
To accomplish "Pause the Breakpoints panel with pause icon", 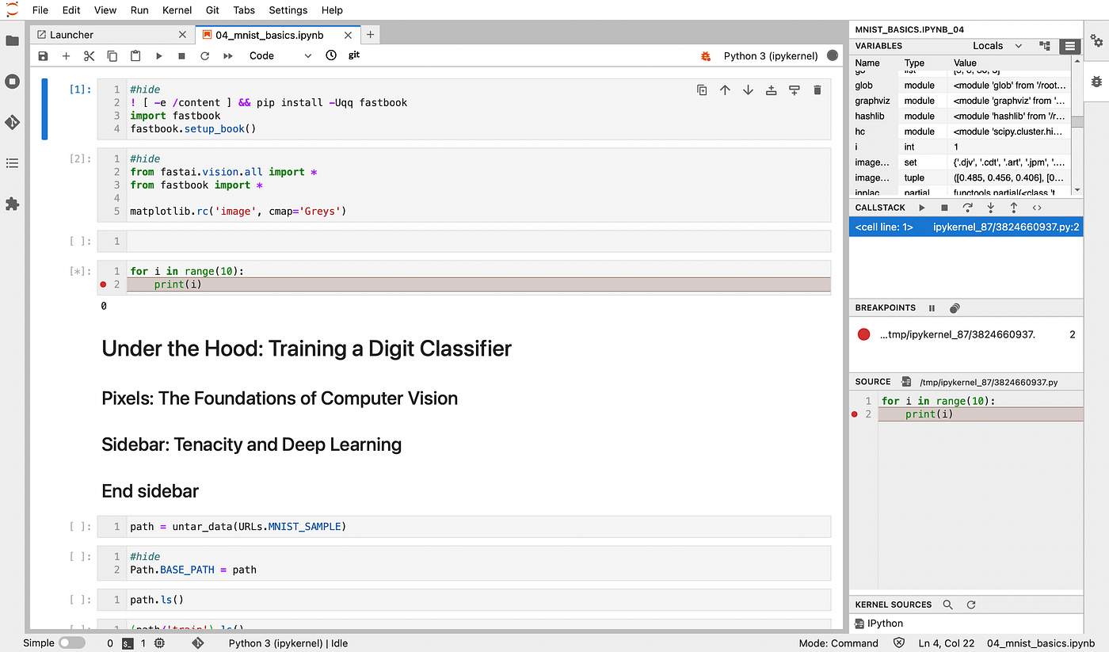I will tap(932, 308).
